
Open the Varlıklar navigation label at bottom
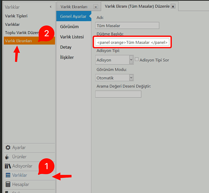[20, 175]
